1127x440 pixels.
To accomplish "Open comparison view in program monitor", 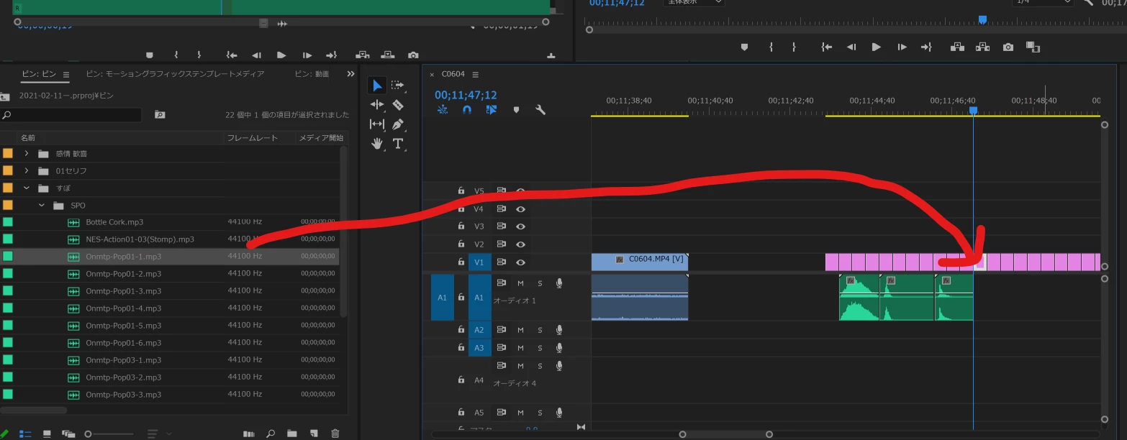I will [1033, 47].
